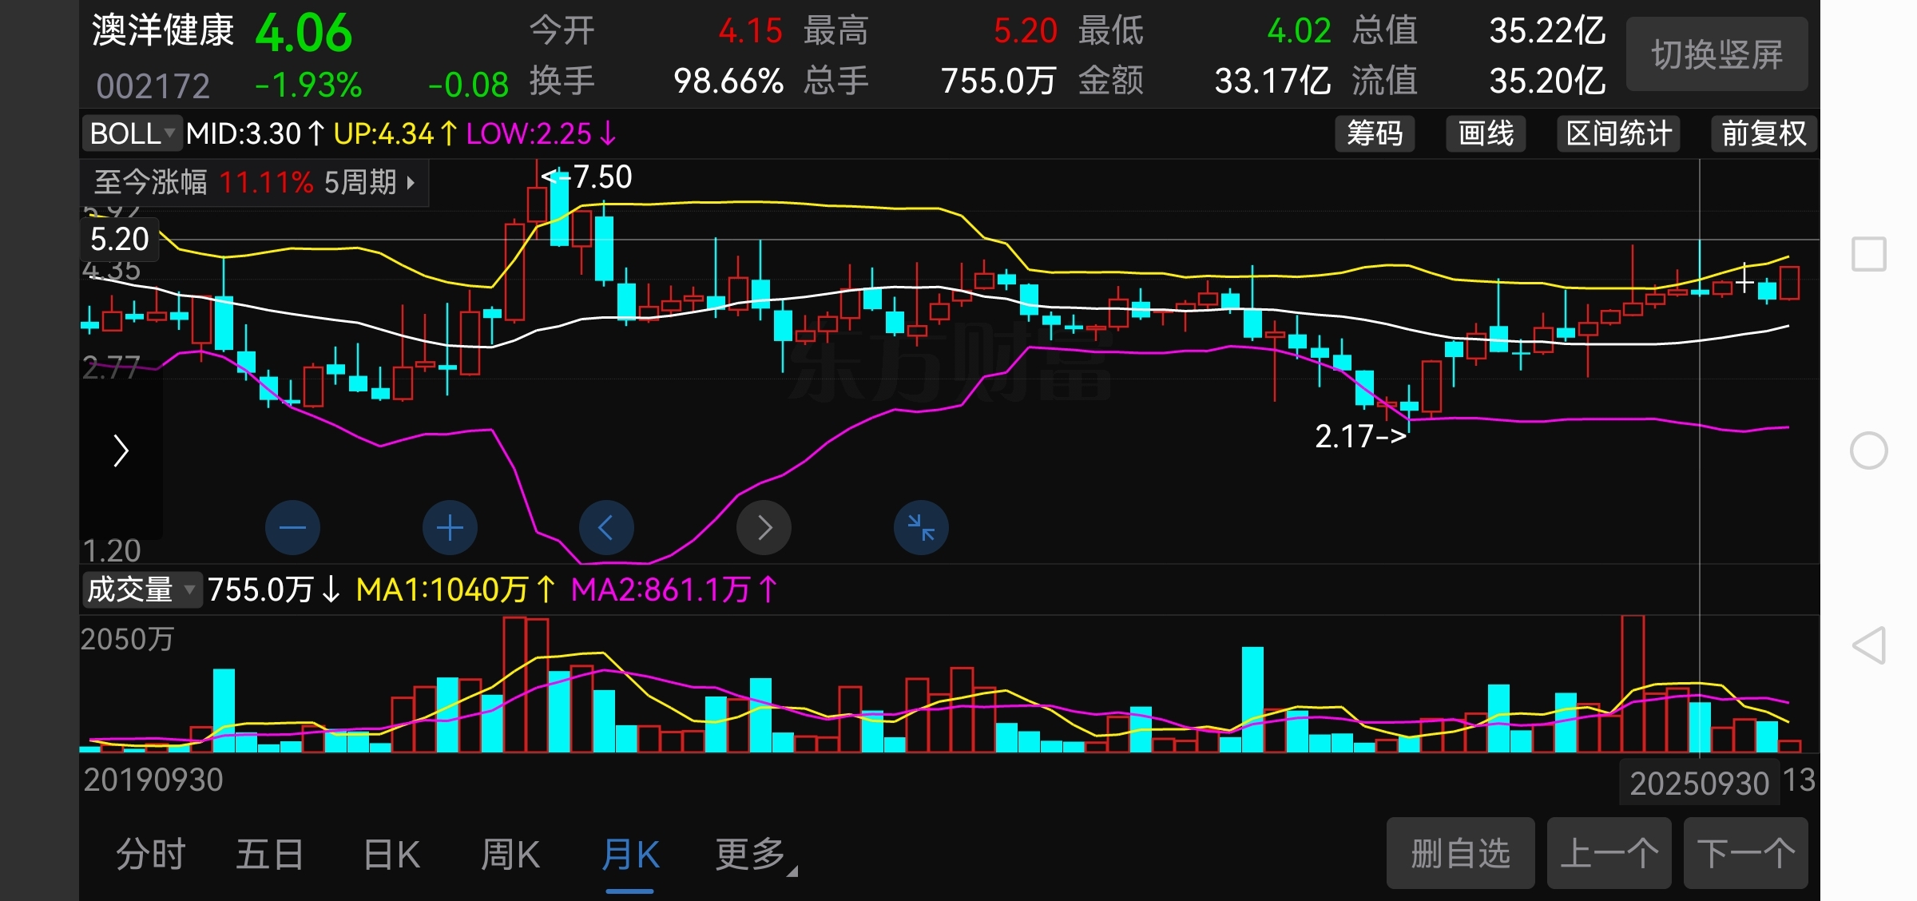1917x901 pixels.
Task: Switch to 日K daily chart tab
Action: coord(391,855)
